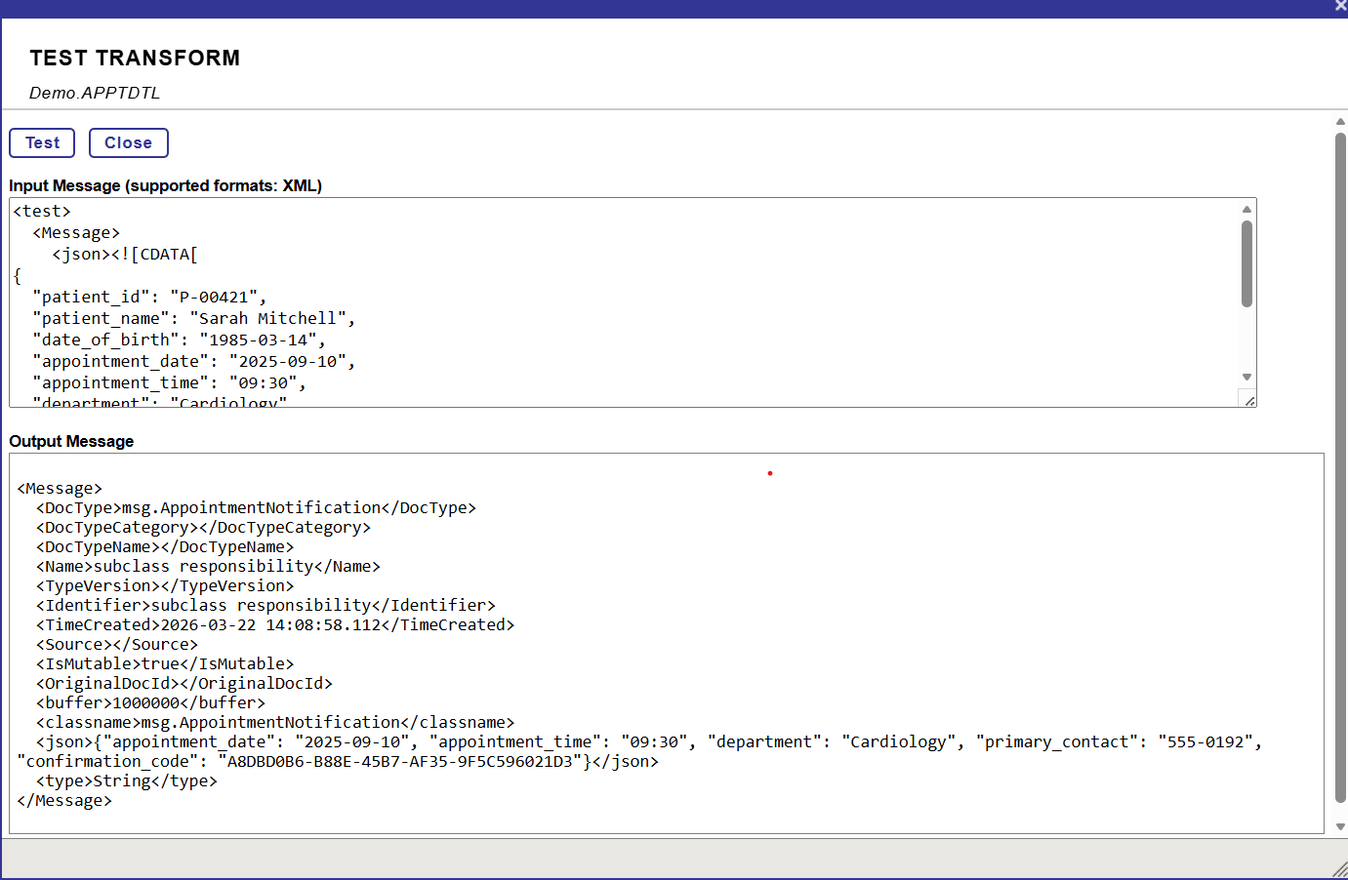Screen dimensions: 1348x880
Task: Click the dialog resize grip in bottom corner
Action: 1339,870
